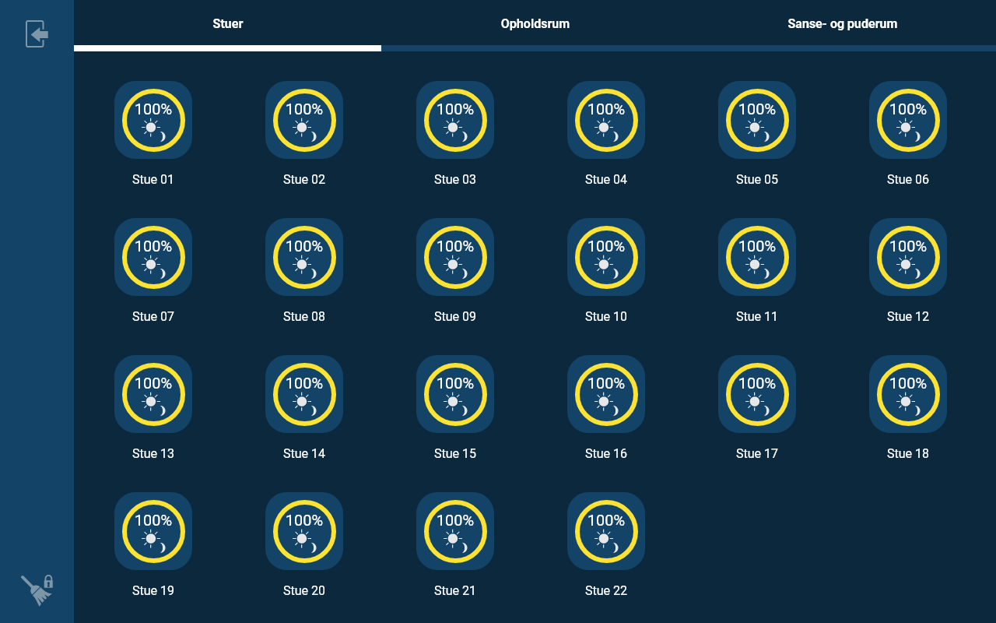Open the Stue 04 light icon
This screenshot has height=623, width=996.
coord(606,120)
